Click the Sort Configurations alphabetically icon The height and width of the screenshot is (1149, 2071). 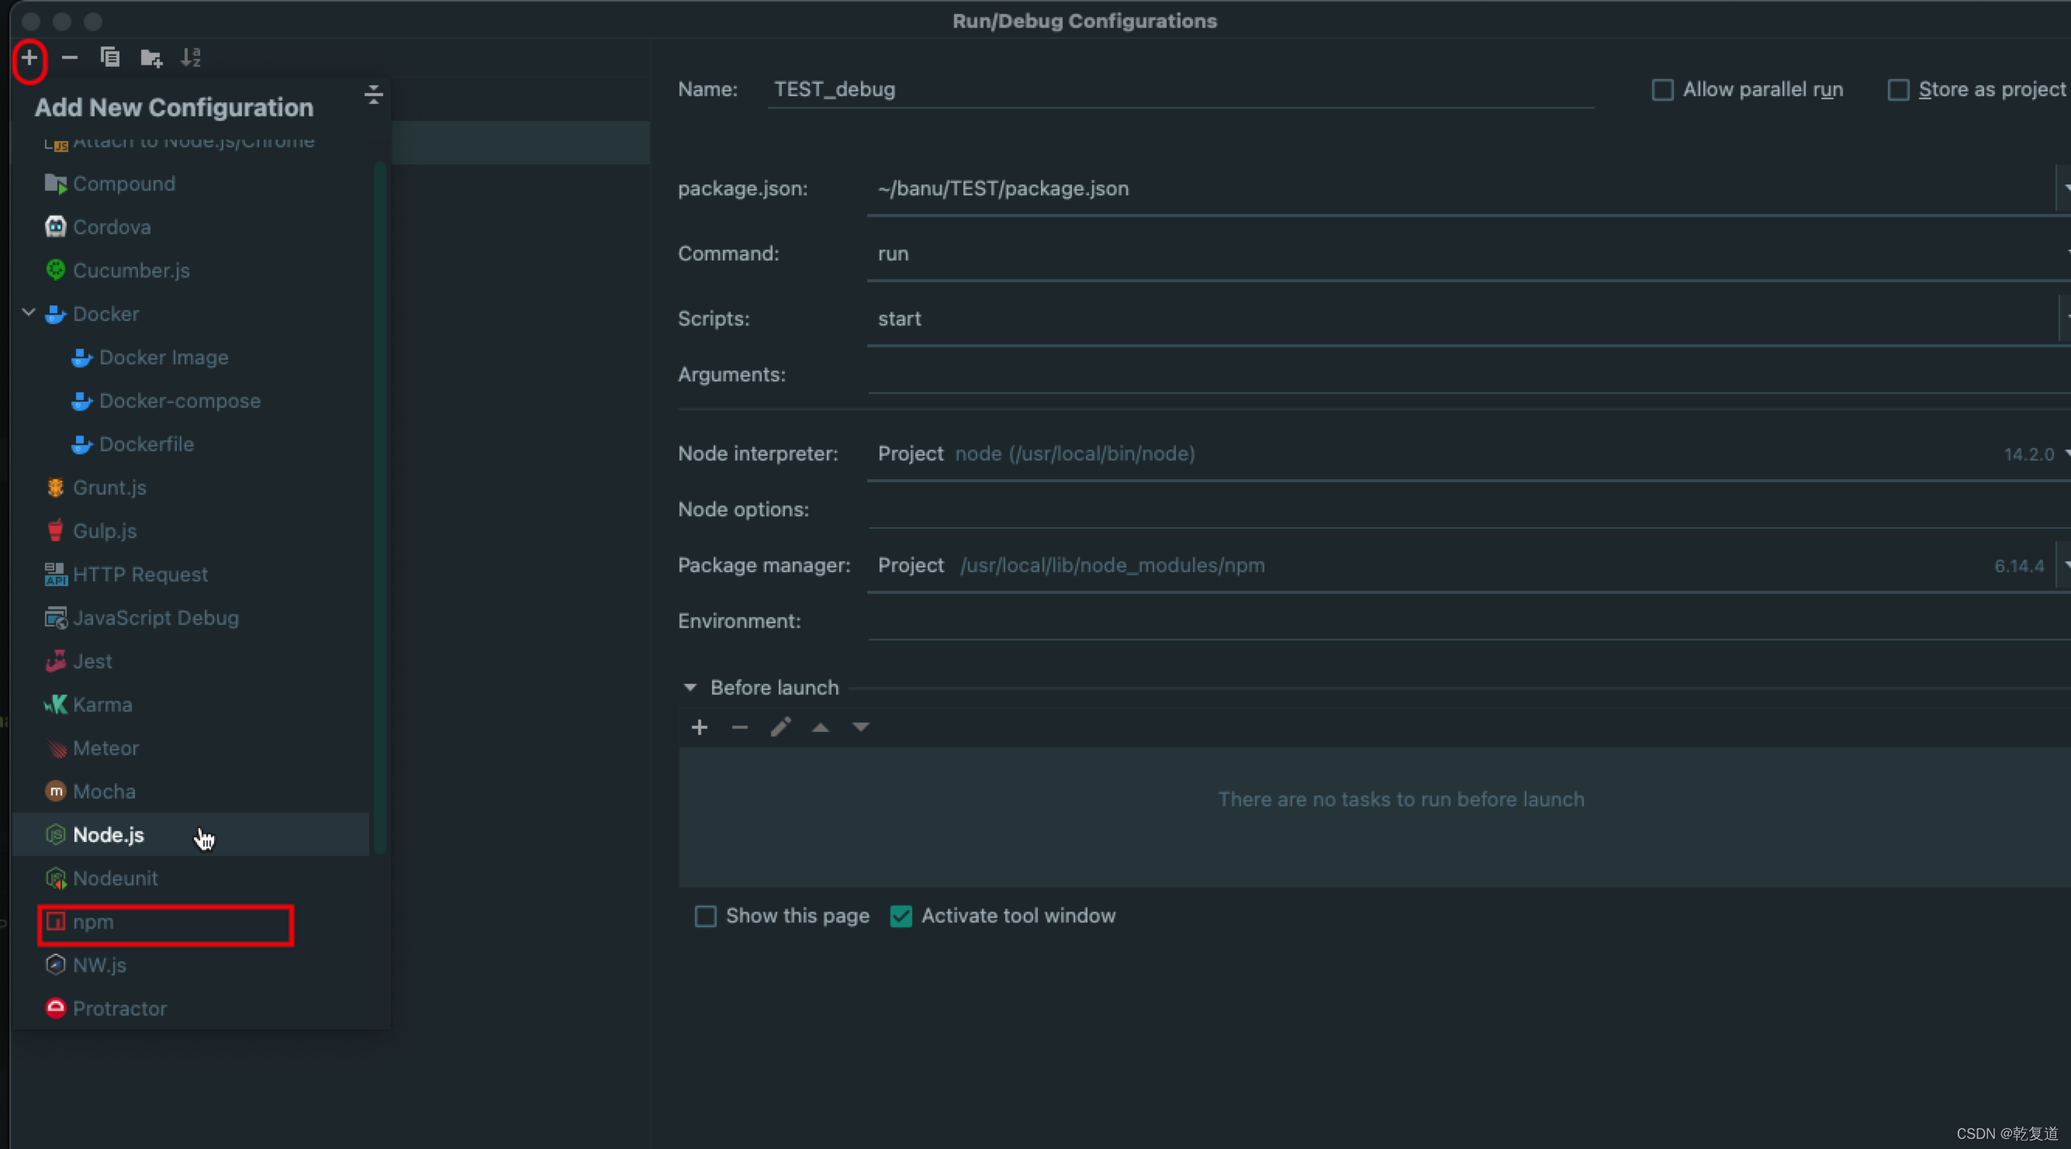(191, 58)
